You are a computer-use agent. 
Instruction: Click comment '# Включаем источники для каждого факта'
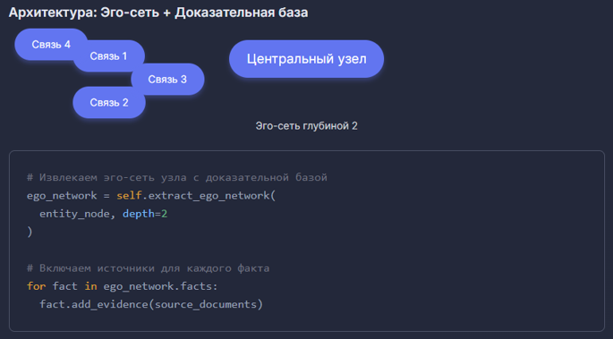coord(149,268)
